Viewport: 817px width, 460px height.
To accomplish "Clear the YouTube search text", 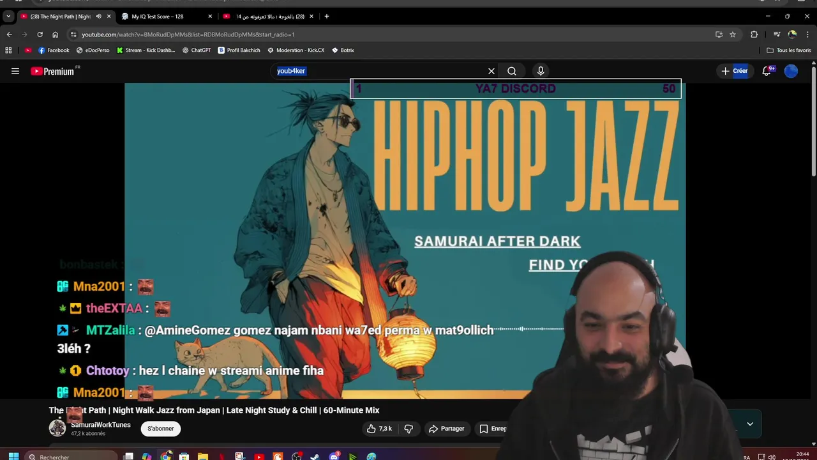I will click(491, 71).
